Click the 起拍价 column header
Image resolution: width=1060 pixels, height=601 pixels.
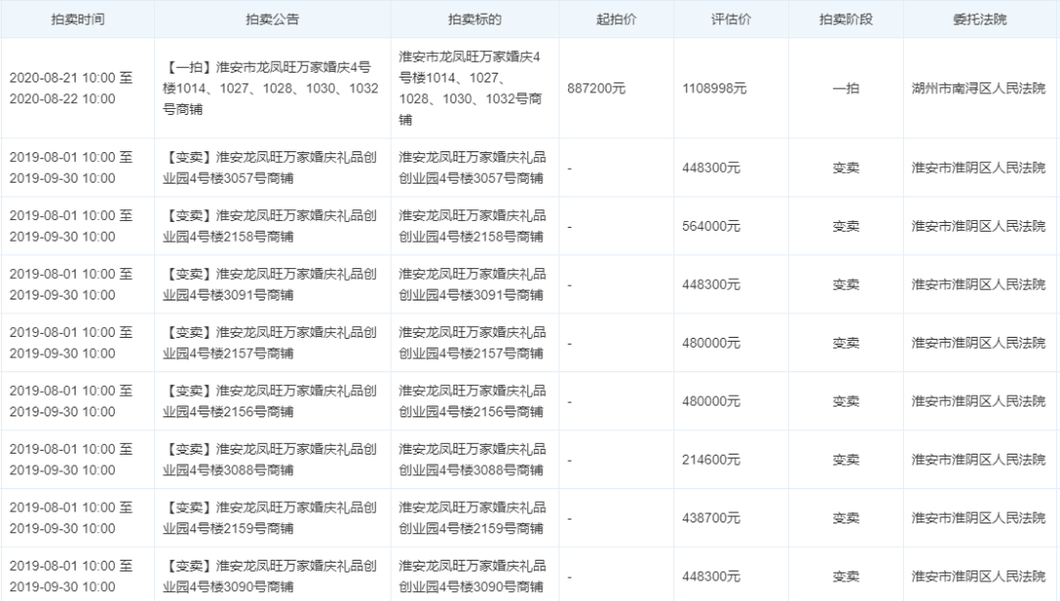click(x=615, y=20)
